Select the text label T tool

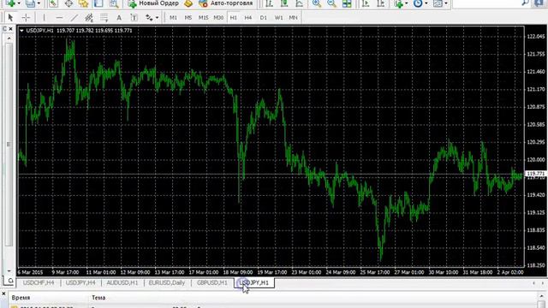134,17
